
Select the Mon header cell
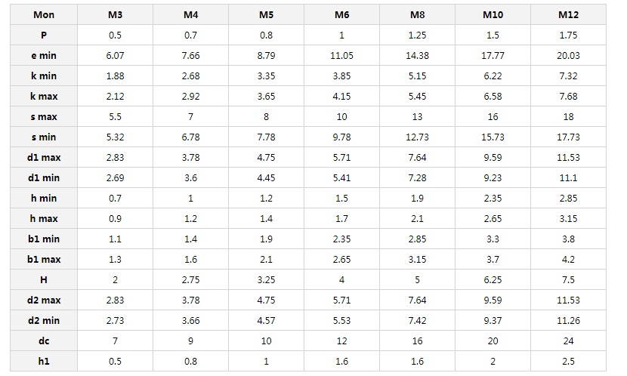(44, 15)
